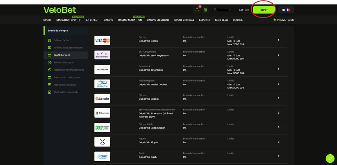Image resolution: width=337 pixels, height=165 pixels.
Task: Select the Jetonbank payment logo
Action: pyautogui.click(x=102, y=69)
